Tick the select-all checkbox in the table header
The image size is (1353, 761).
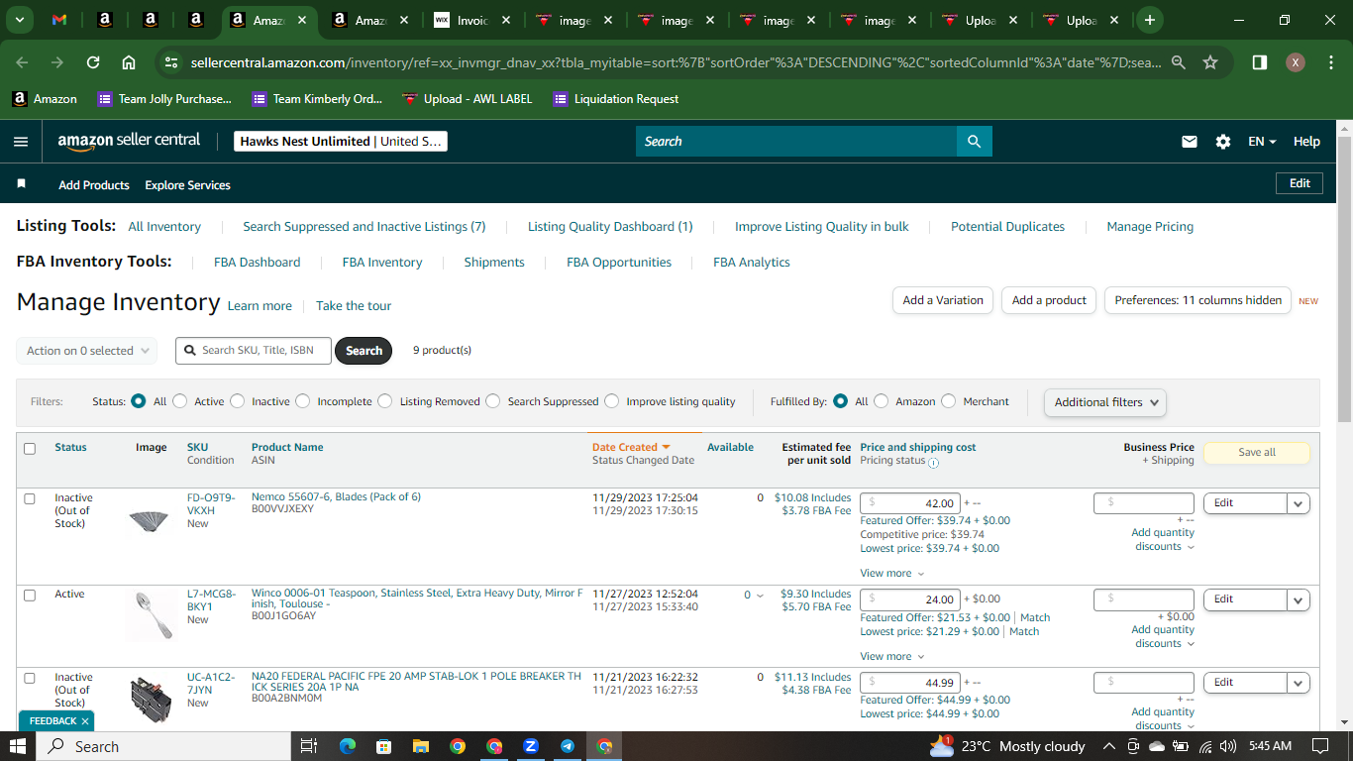pos(30,449)
